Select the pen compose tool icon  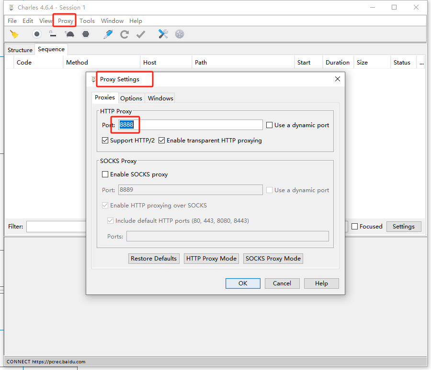tap(108, 34)
